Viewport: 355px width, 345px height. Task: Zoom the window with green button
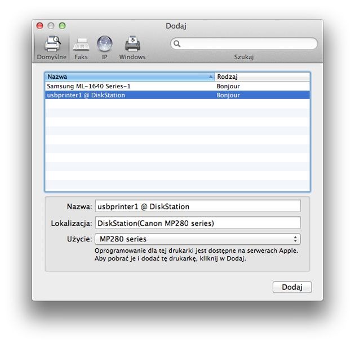coord(62,26)
